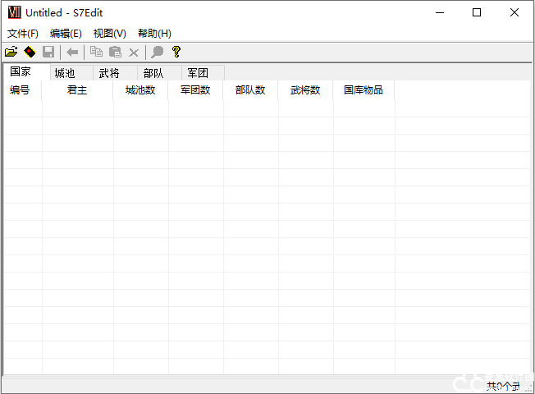Viewport: 535px width, 394px height.
Task: Switch to the 城池 tab
Action: 65,73
